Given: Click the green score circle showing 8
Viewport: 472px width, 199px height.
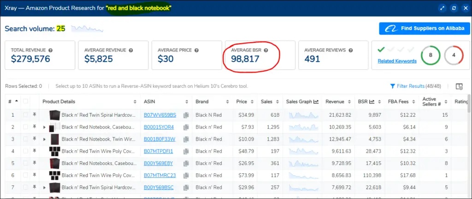Looking at the screenshot, I should pos(431,55).
